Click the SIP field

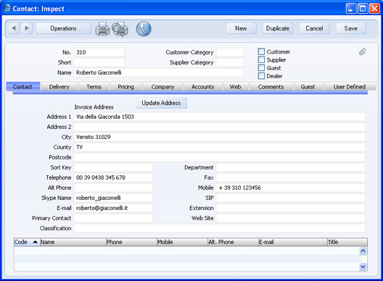click(x=291, y=198)
